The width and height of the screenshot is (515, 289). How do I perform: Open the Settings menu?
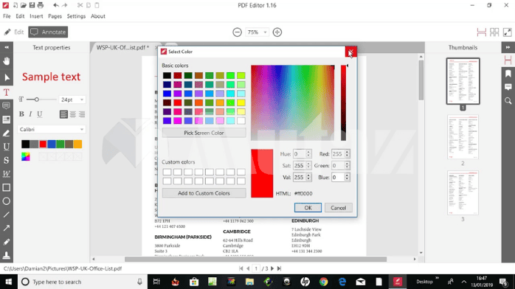point(76,16)
